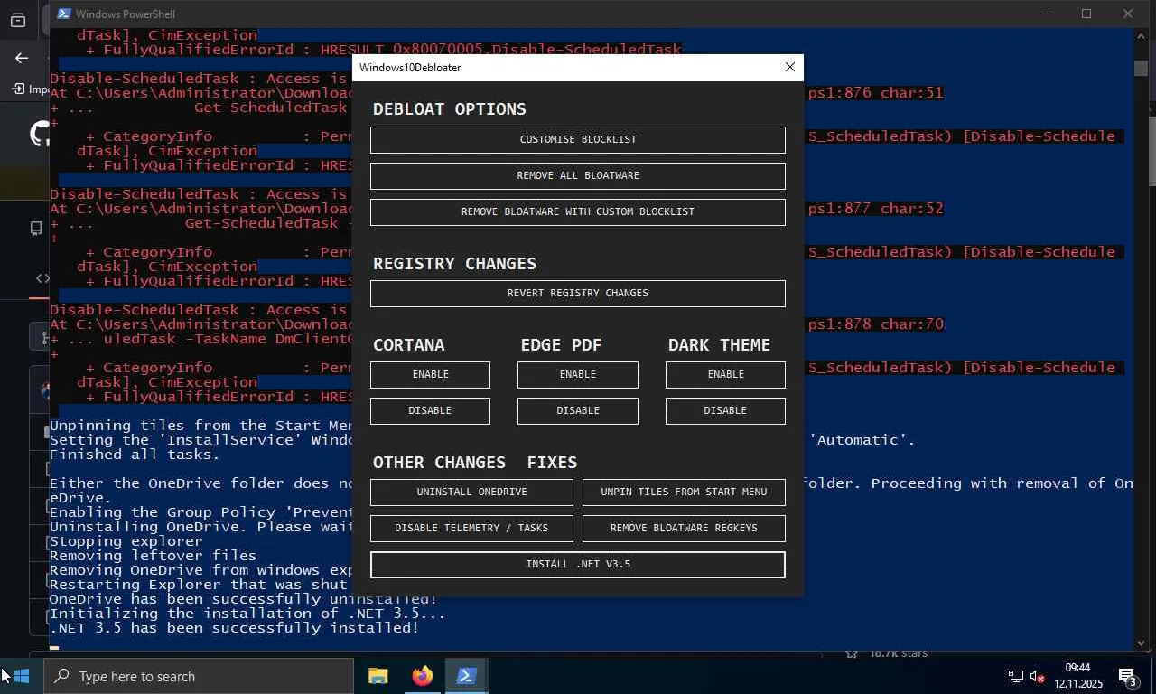Enable Cortana
1156x694 pixels.
[430, 374]
